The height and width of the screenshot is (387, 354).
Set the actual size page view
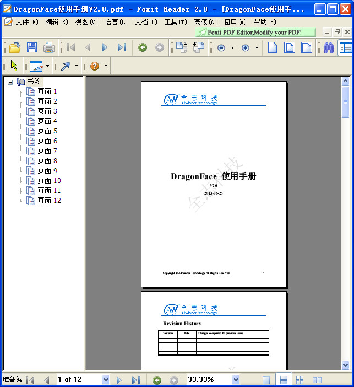(x=273, y=47)
